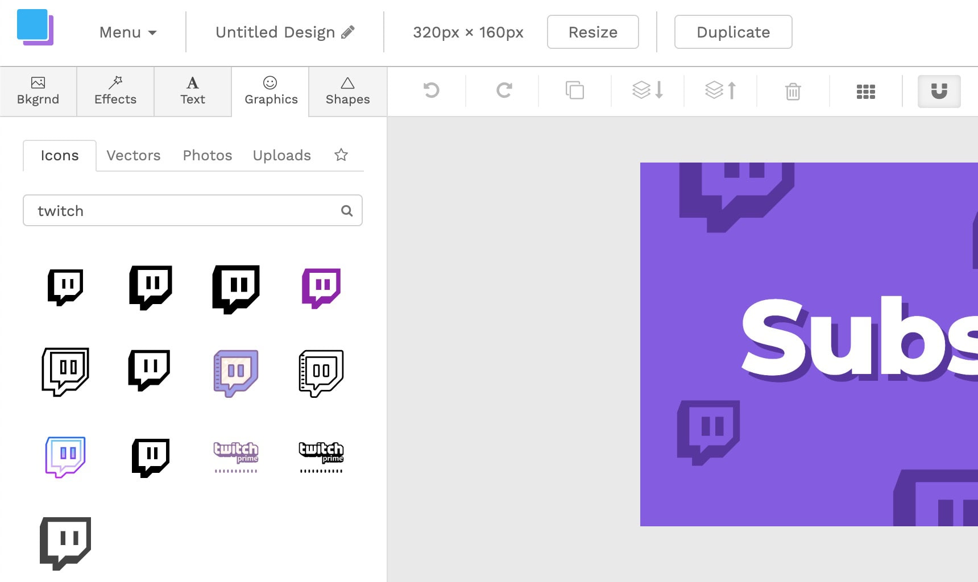
Task: Toggle the grid view icon
Action: click(865, 92)
